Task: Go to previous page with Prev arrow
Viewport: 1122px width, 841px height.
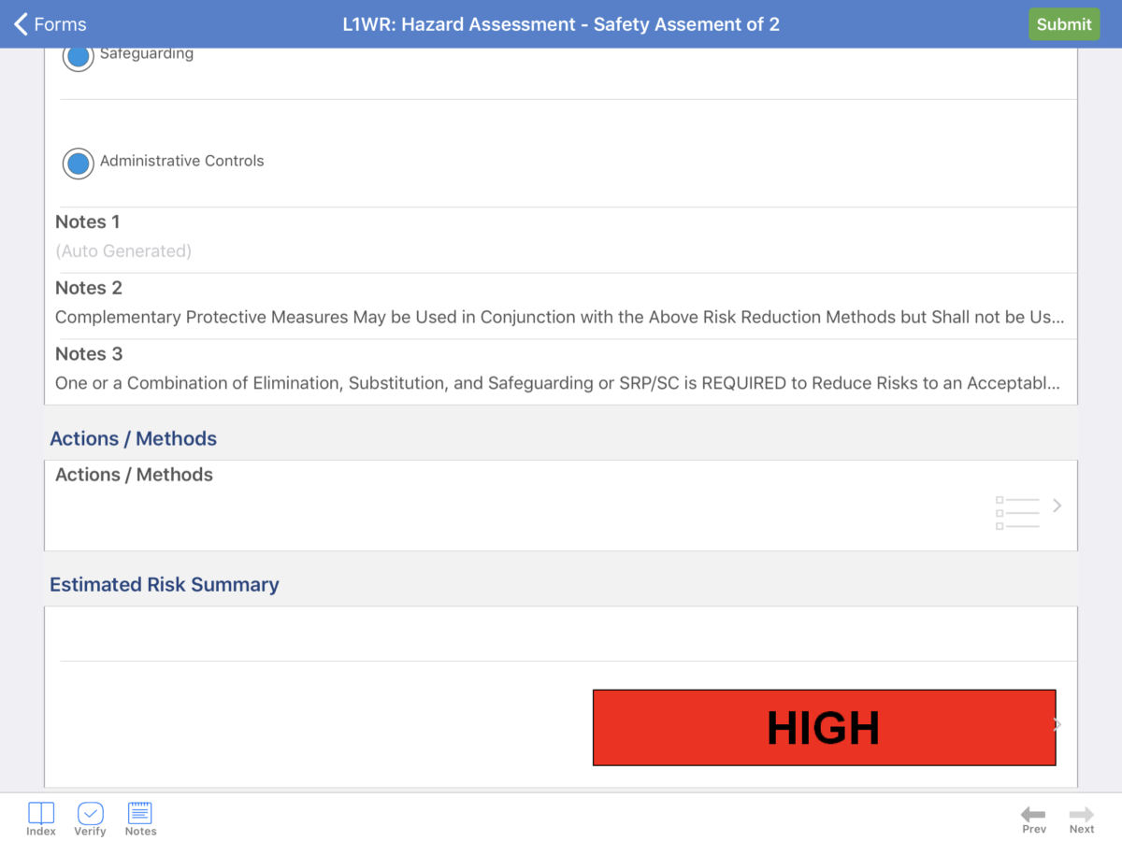Action: click(x=1033, y=819)
